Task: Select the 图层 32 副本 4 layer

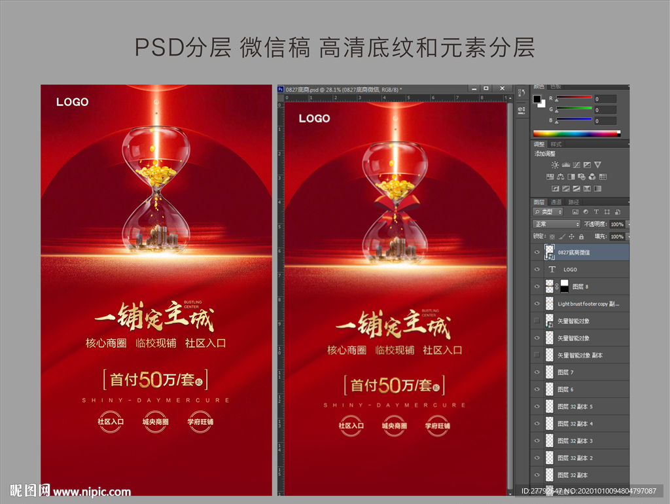Action: coord(580,423)
